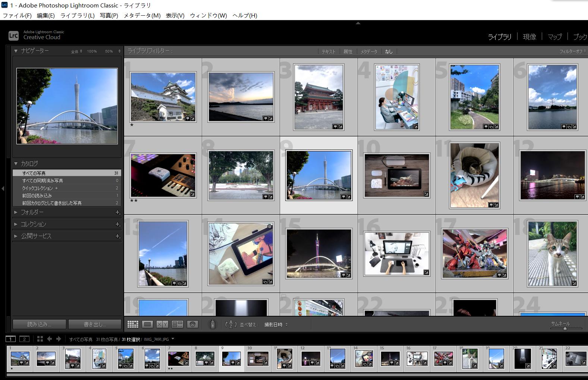Viewport: 588px width, 380px height.
Task: Select すべての同期済み写真 in catalog
Action: click(67, 180)
